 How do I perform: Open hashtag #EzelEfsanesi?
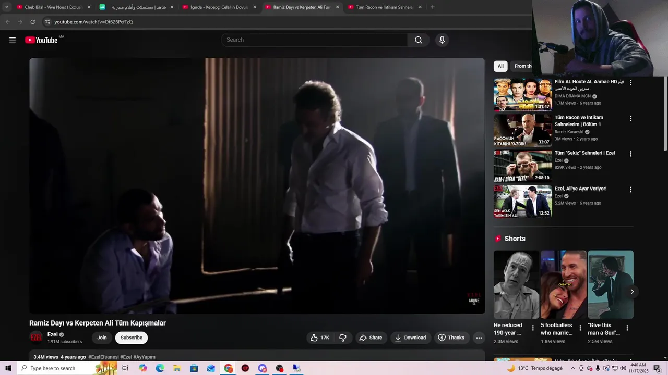[103, 357]
